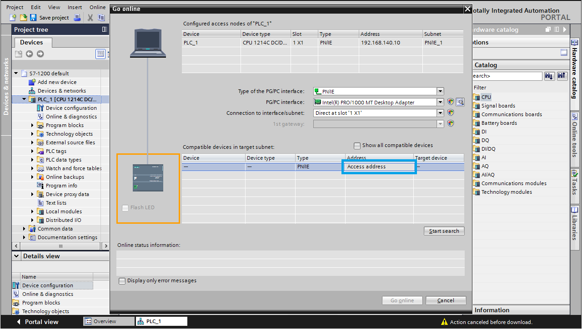Viewport: 582px width, 329px height.
Task: Click the Cut scissors icon
Action: pyautogui.click(x=90, y=18)
